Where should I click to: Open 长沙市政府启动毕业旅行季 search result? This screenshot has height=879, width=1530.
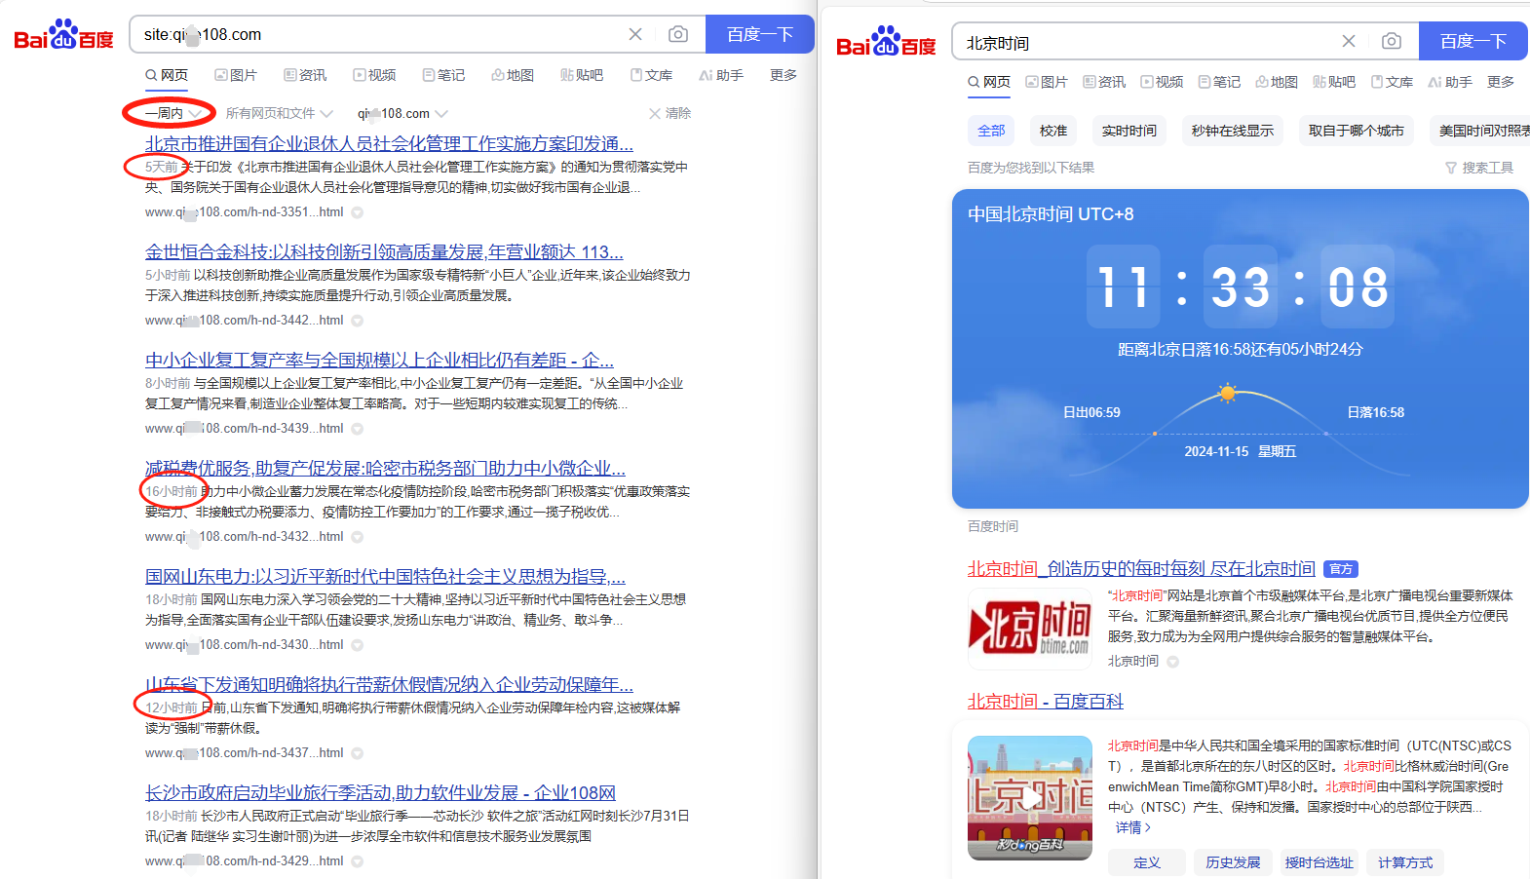pos(380,792)
